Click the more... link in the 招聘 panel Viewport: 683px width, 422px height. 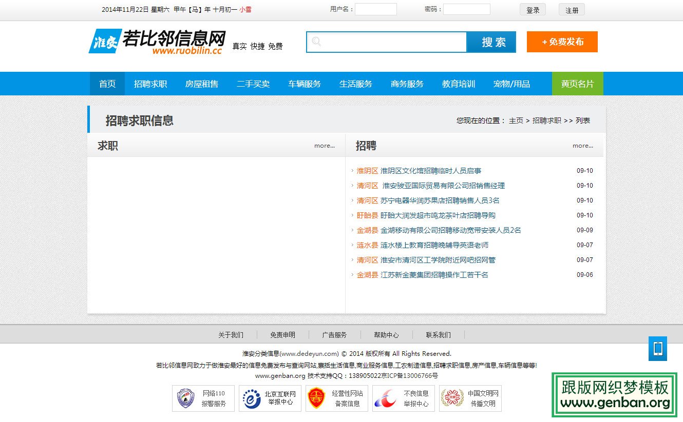(582, 146)
